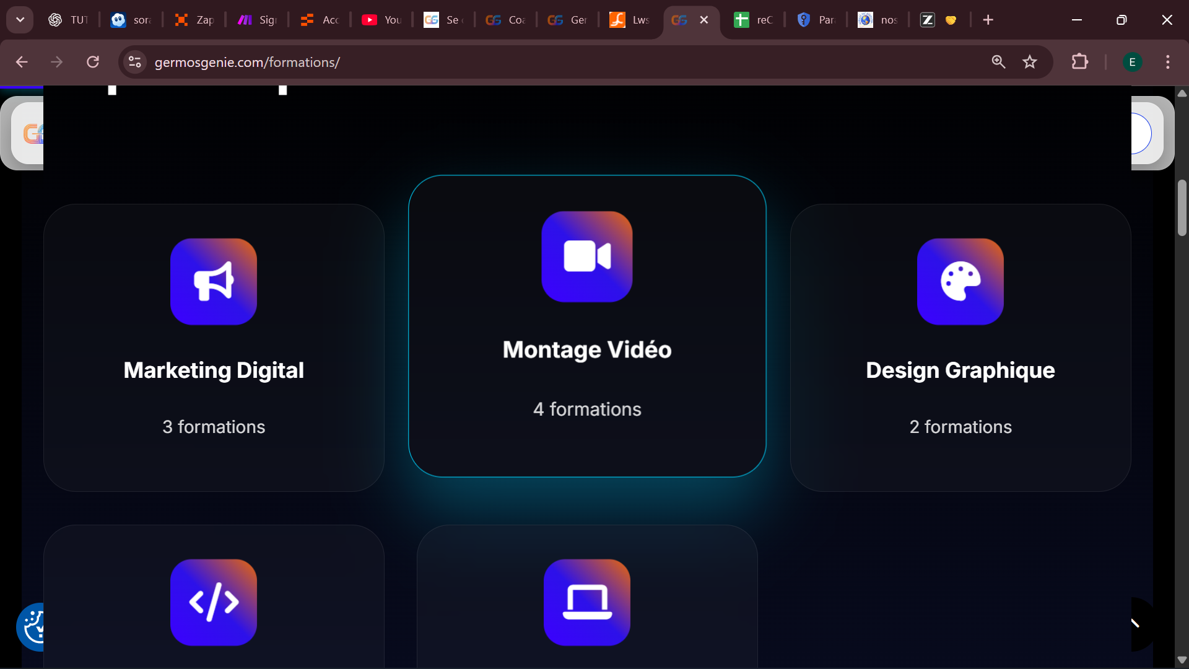Open browser extensions puzzle icon

[x=1079, y=62]
